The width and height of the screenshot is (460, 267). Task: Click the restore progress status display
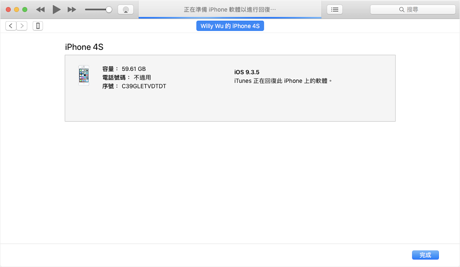(x=230, y=10)
